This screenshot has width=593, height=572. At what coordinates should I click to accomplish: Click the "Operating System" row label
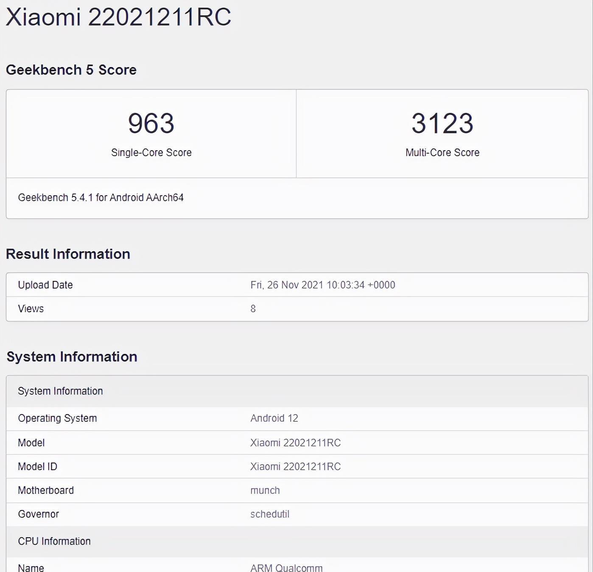tap(57, 418)
